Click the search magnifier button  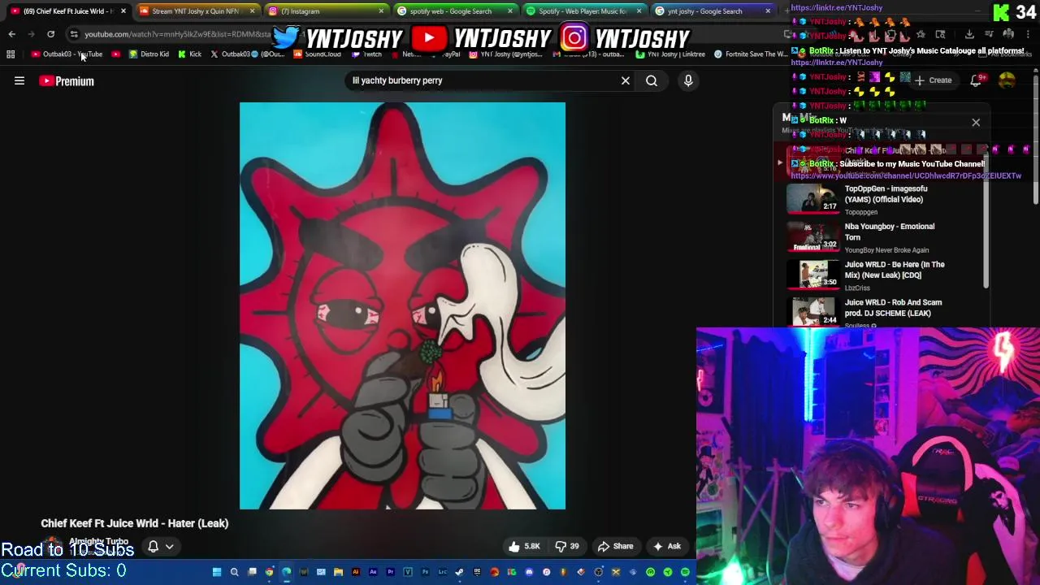click(652, 80)
